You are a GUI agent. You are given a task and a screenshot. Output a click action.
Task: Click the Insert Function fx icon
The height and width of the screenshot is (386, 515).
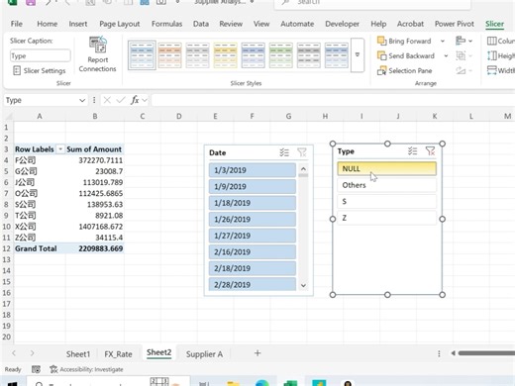point(135,100)
